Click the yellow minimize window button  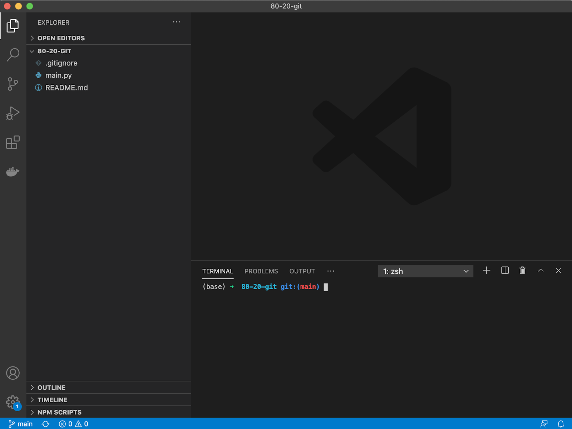click(x=19, y=6)
